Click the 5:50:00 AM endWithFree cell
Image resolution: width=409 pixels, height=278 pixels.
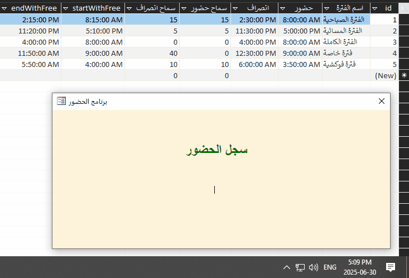tap(31, 64)
